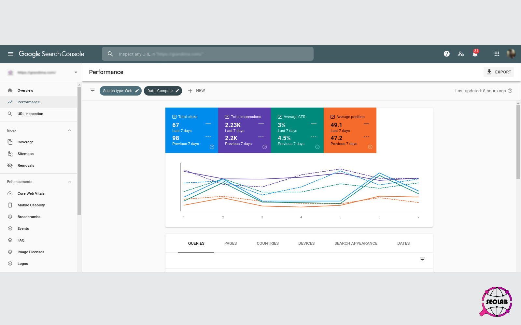Open the Google apps grid
Viewport: 521px width, 325px height.
pos(497,54)
